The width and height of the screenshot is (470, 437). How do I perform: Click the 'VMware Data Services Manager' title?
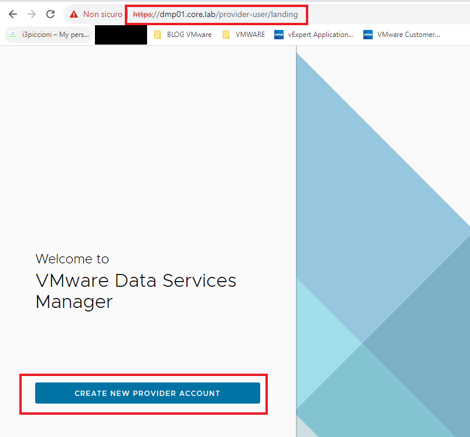136,291
